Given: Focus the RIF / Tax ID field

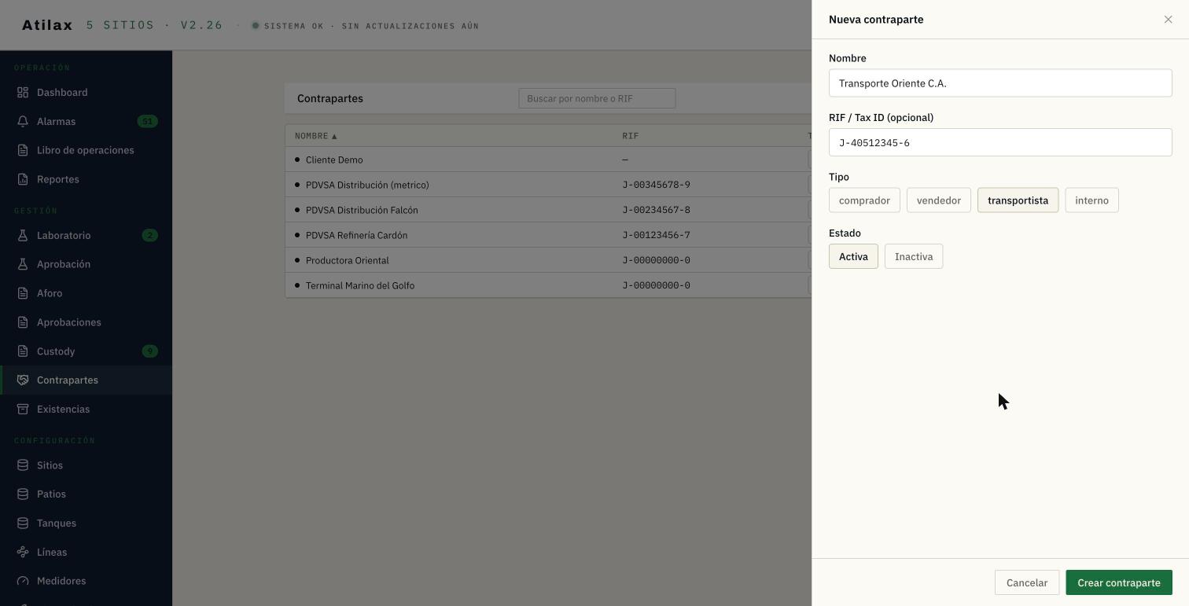Looking at the screenshot, I should click(1000, 142).
